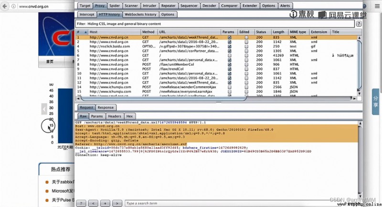Viewport: 382px width, 207px height.
Task: Toggle Edited checkbox for row 1
Action: click(x=246, y=38)
